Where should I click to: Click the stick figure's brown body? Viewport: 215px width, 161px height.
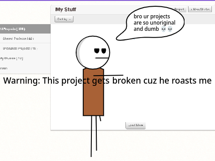(x=94, y=92)
